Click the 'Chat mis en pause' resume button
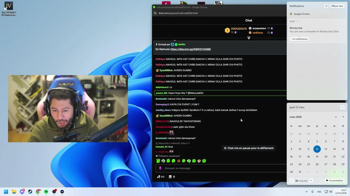This screenshot has width=350, height=196. point(249,148)
